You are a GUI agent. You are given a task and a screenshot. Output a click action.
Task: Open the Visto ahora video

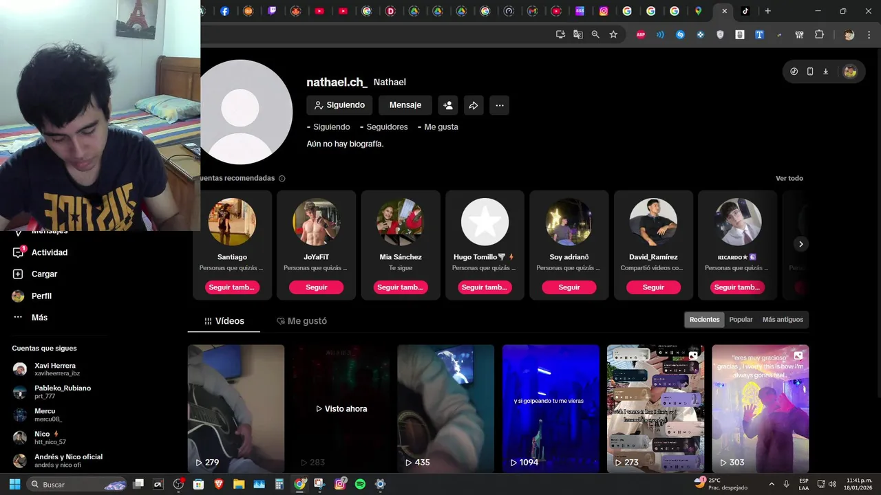(x=341, y=408)
